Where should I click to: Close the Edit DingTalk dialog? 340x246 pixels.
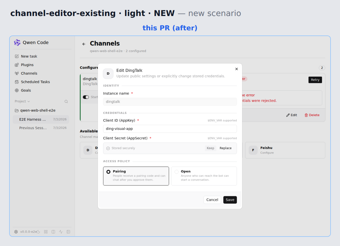[237, 69]
